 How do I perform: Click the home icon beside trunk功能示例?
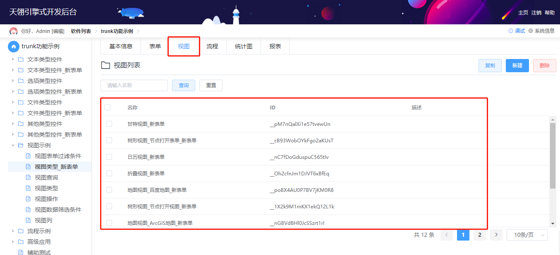[14, 46]
